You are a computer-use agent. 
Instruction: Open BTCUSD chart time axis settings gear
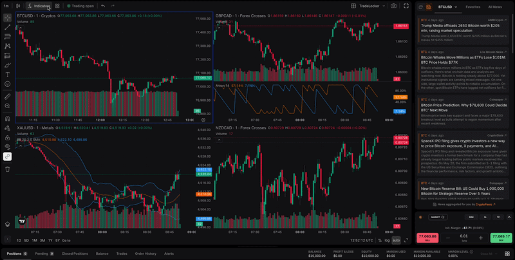203,120
